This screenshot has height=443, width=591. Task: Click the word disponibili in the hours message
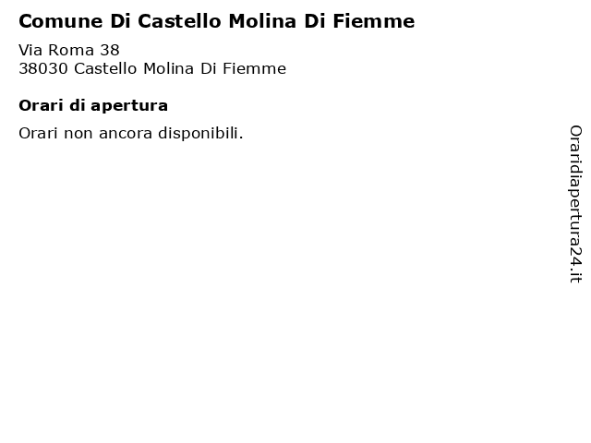[200, 133]
